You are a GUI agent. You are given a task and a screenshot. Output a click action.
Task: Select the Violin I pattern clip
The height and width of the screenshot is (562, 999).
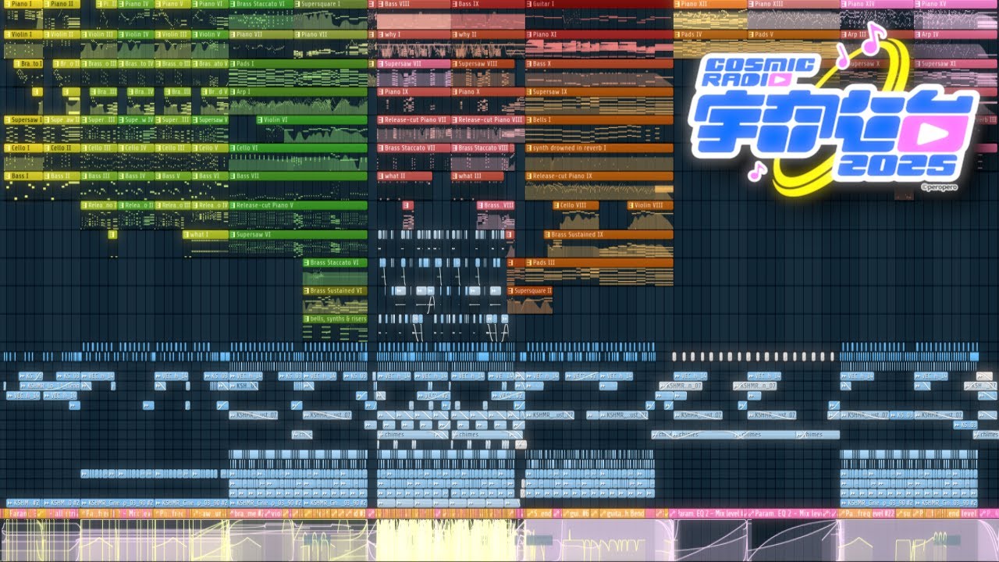(23, 35)
